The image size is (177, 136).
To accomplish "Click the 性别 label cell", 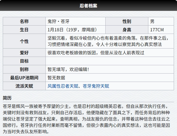I will pyautogui.click(x=127, y=21).
